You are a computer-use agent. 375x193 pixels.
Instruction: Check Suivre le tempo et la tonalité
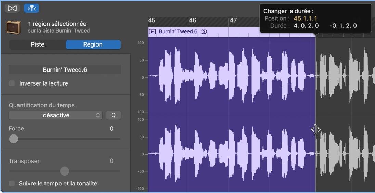pyautogui.click(x=12, y=184)
